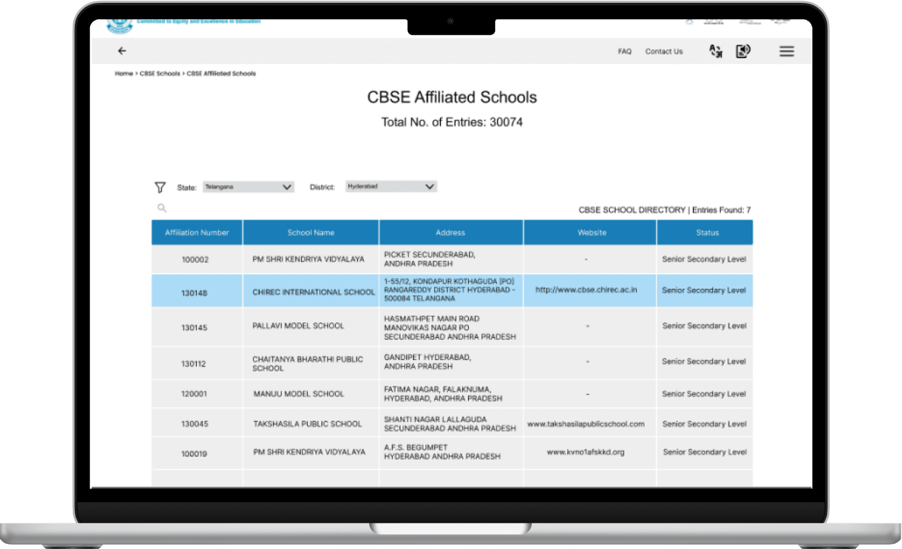Activate the screen reader speaker icon
This screenshot has width=902, height=549.
[x=743, y=51]
